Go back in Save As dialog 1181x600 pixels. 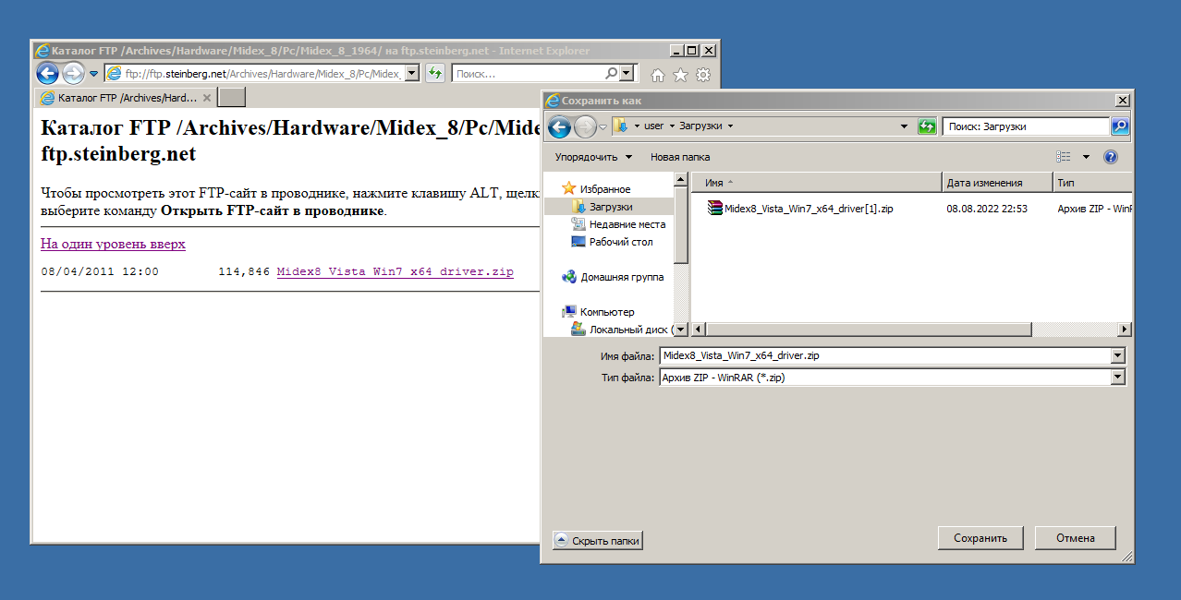click(559, 126)
